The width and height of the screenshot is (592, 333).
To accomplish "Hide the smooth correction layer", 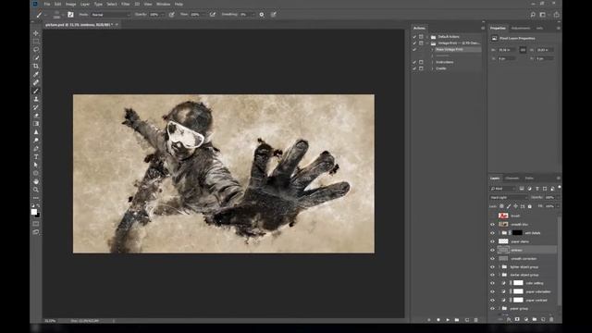I will tap(492, 259).
